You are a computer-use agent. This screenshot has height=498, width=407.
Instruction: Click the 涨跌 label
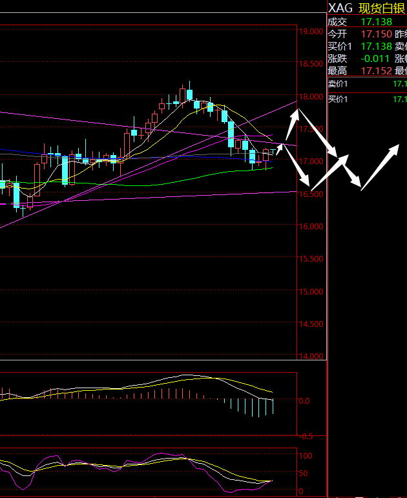(337, 58)
